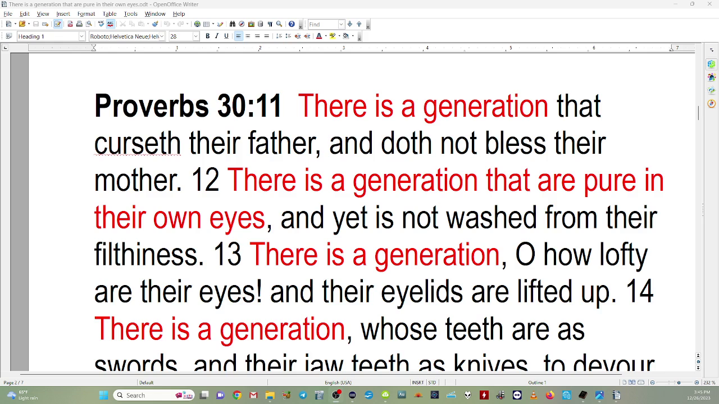Toggle bold formatting
Image resolution: width=719 pixels, height=404 pixels.
coord(207,36)
